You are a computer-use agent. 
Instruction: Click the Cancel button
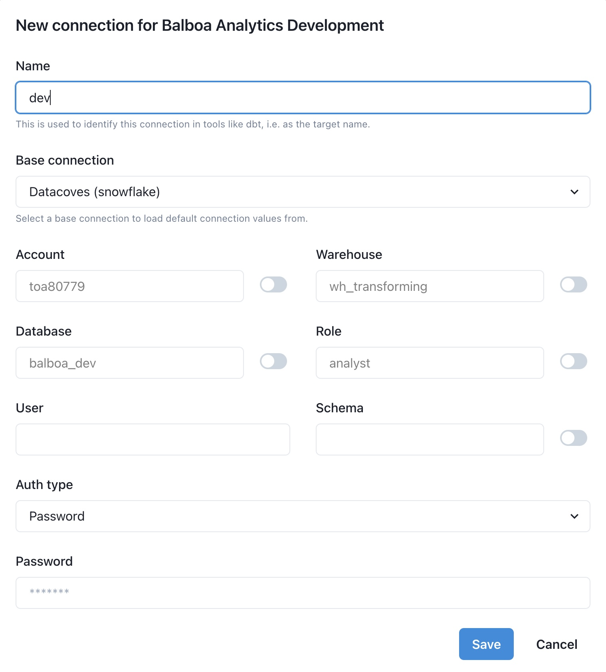[557, 644]
